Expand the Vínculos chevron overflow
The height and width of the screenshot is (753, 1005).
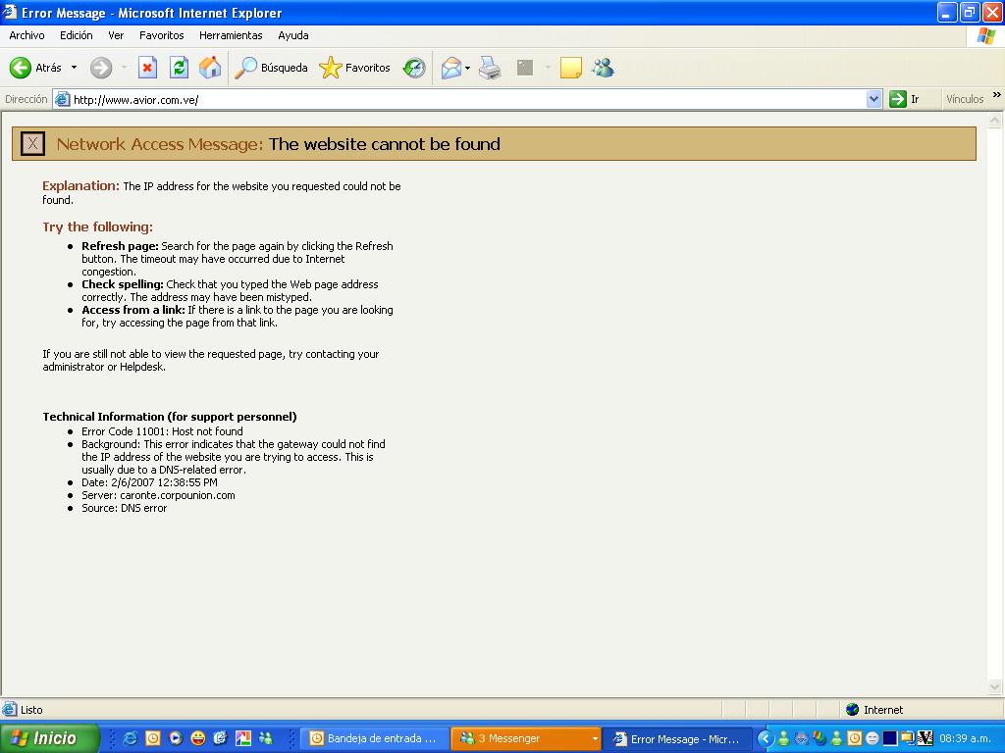pos(997,95)
